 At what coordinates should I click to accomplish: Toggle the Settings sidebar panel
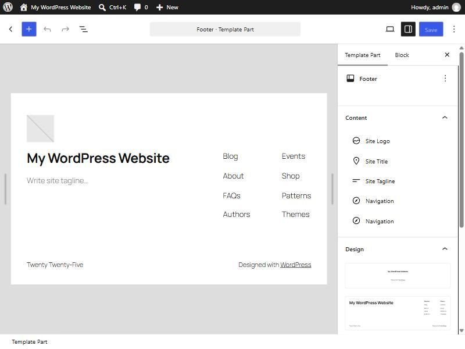pos(408,29)
